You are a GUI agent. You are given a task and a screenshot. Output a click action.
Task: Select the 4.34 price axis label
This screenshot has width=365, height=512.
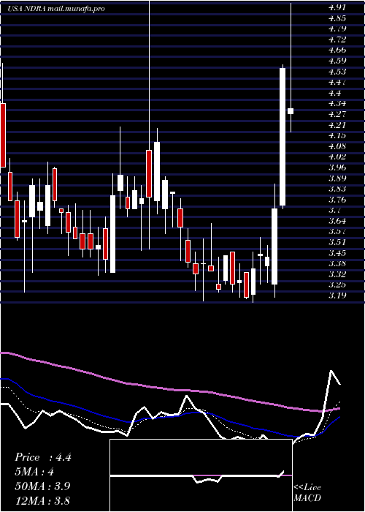pyautogui.click(x=337, y=104)
